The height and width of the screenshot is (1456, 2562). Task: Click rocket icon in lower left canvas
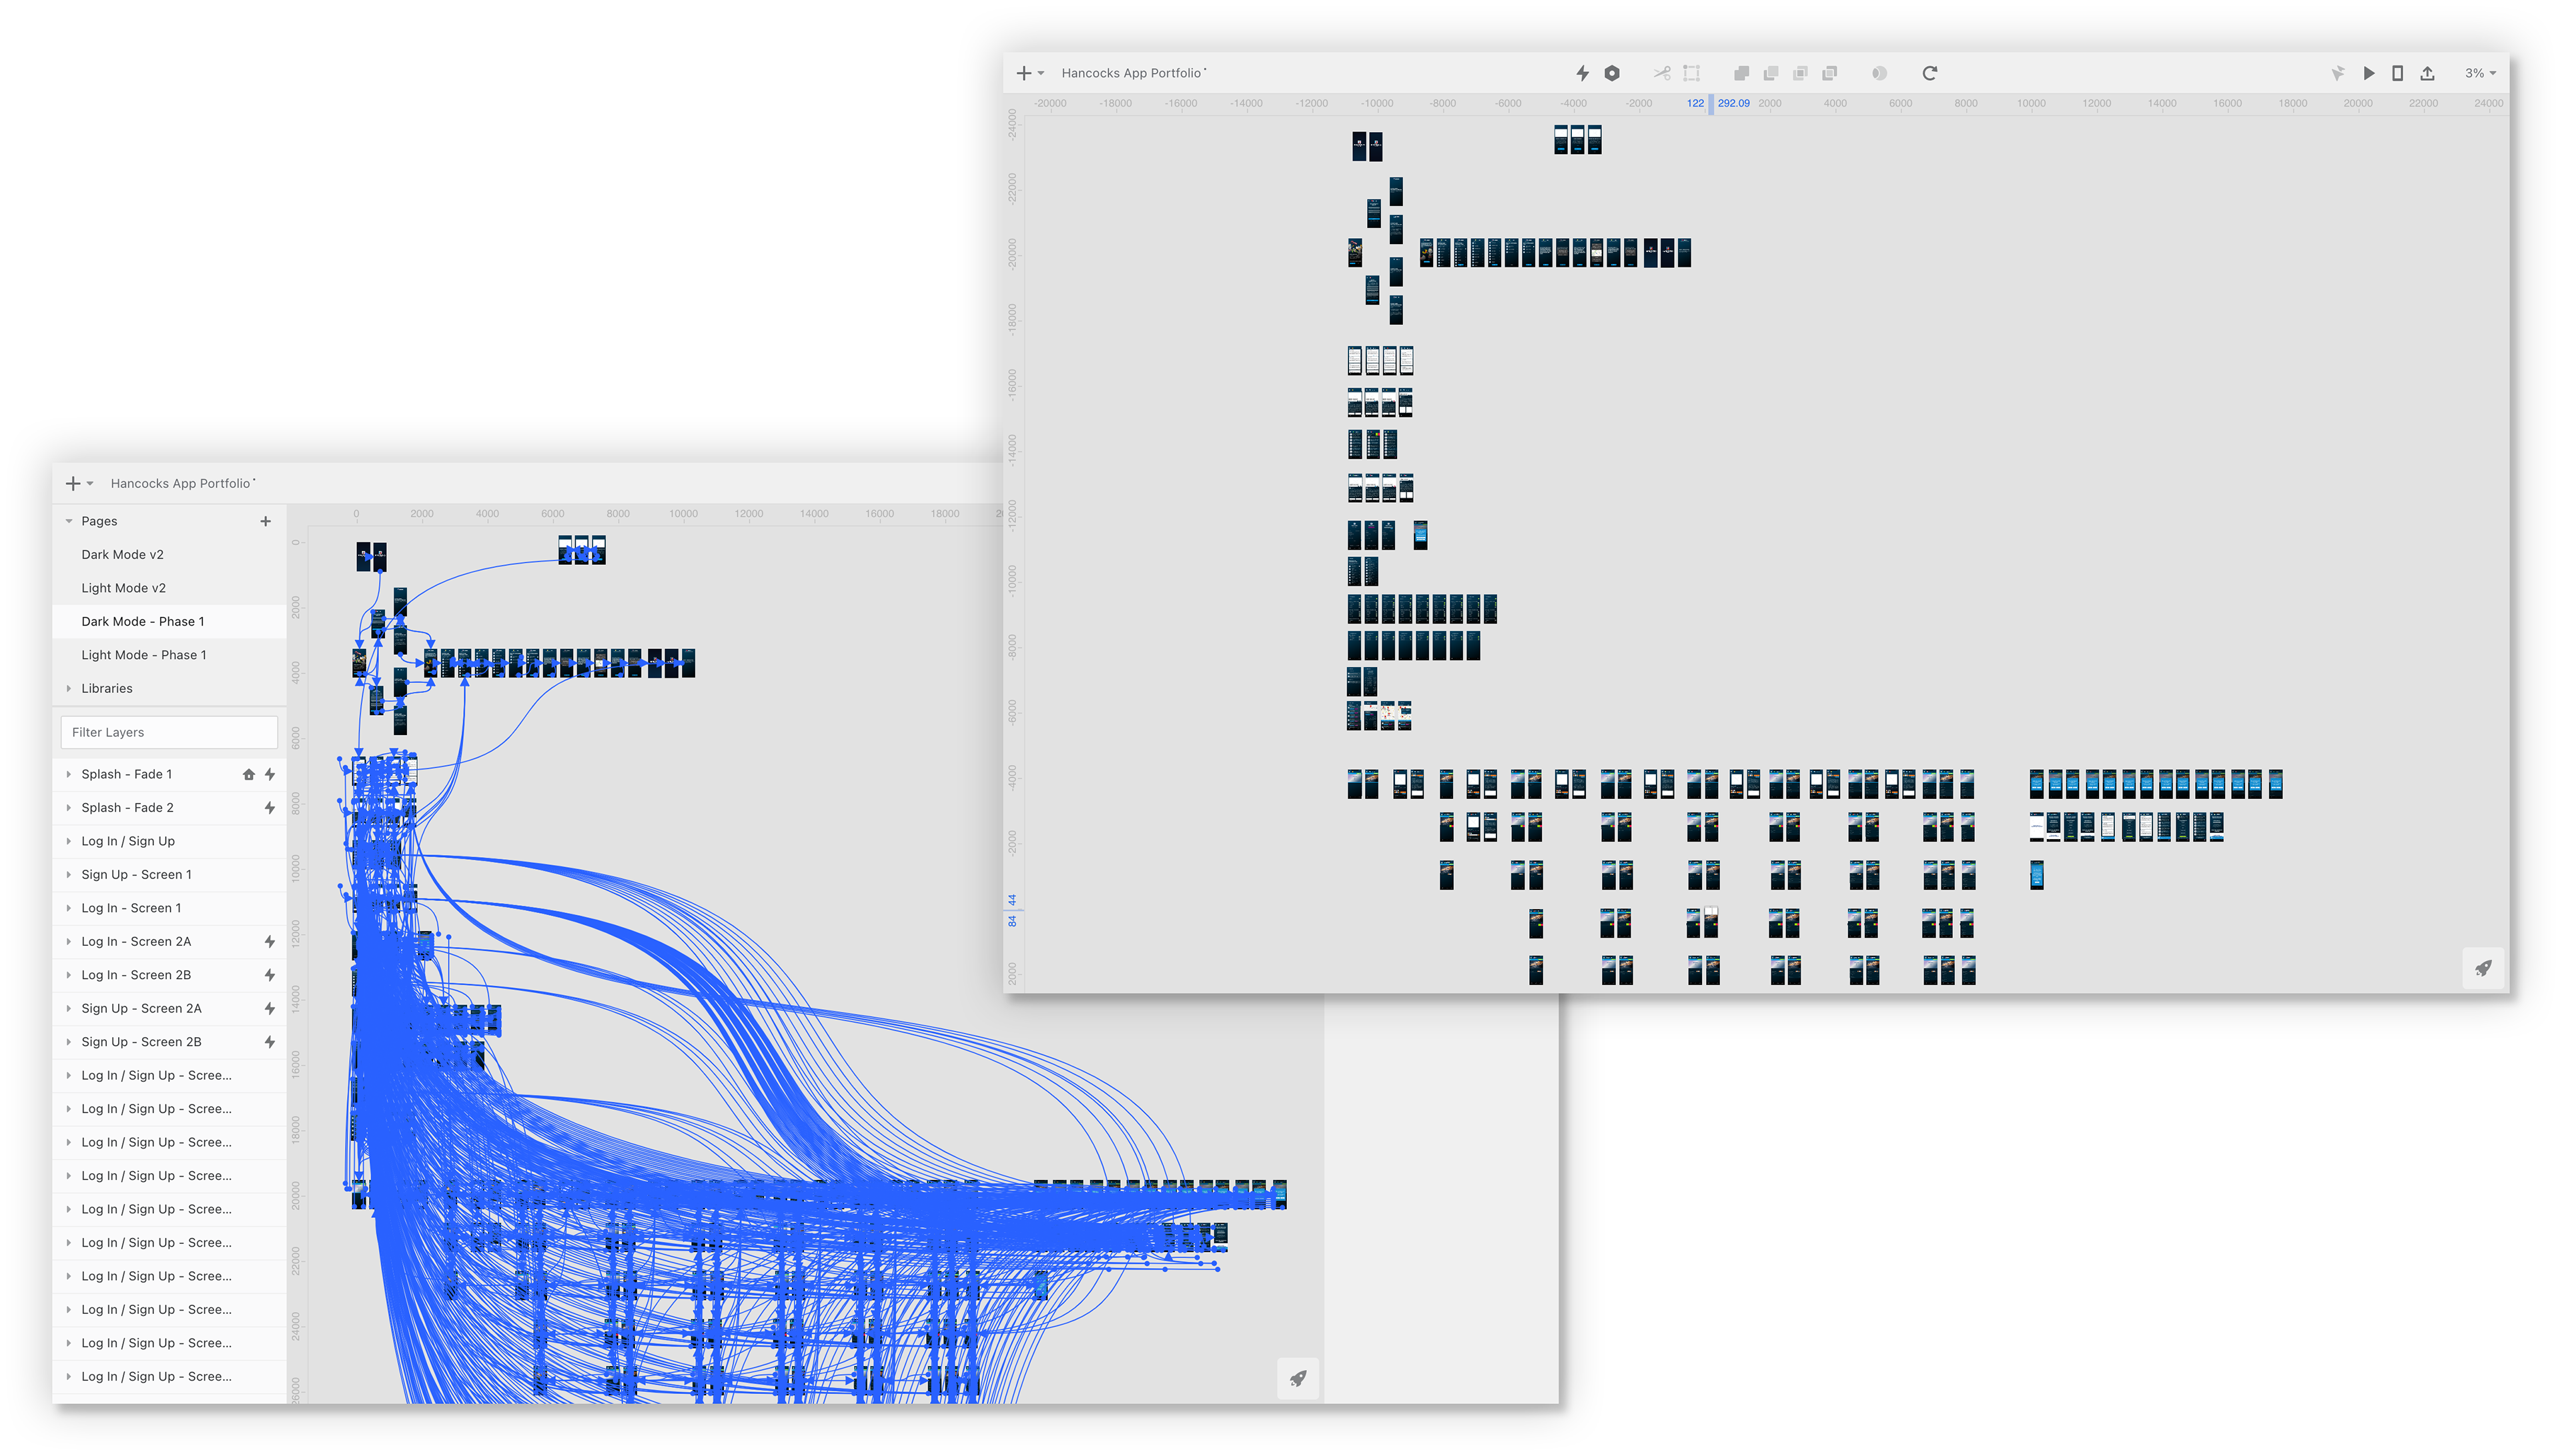(1298, 1378)
